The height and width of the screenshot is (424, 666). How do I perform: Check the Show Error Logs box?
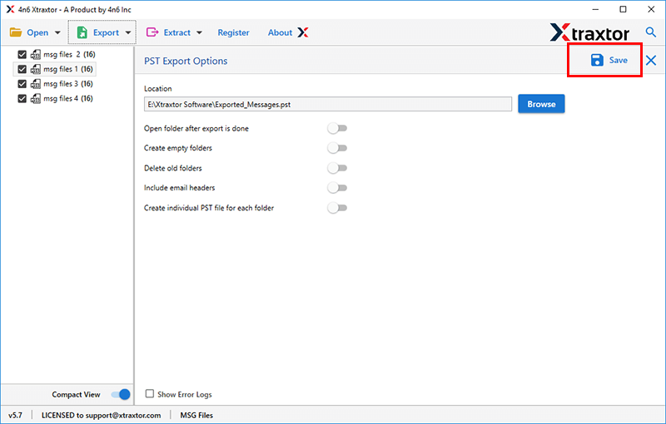150,394
